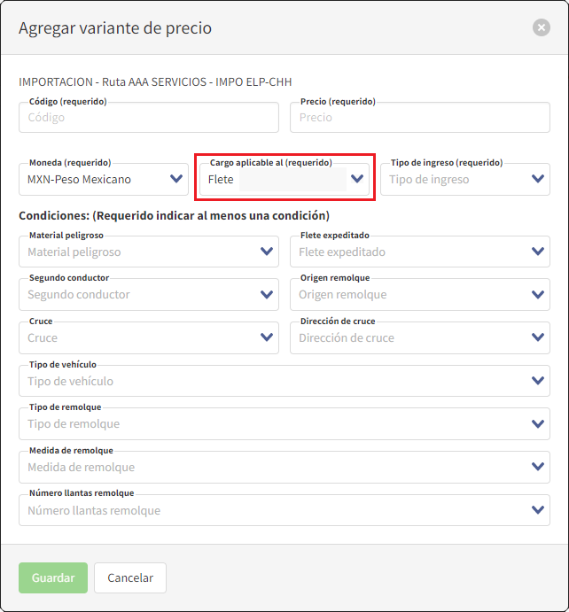Image resolution: width=569 pixels, height=612 pixels.
Task: Open the Segundo conductor chevron
Action: (267, 295)
